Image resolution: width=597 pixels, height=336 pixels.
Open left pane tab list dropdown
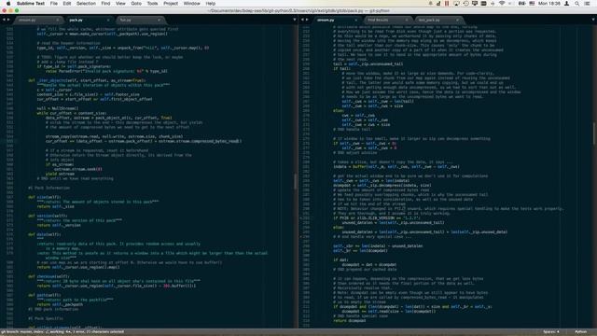295,20
